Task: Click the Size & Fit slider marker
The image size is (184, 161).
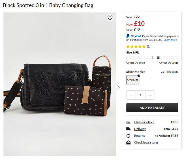Action: (158, 58)
